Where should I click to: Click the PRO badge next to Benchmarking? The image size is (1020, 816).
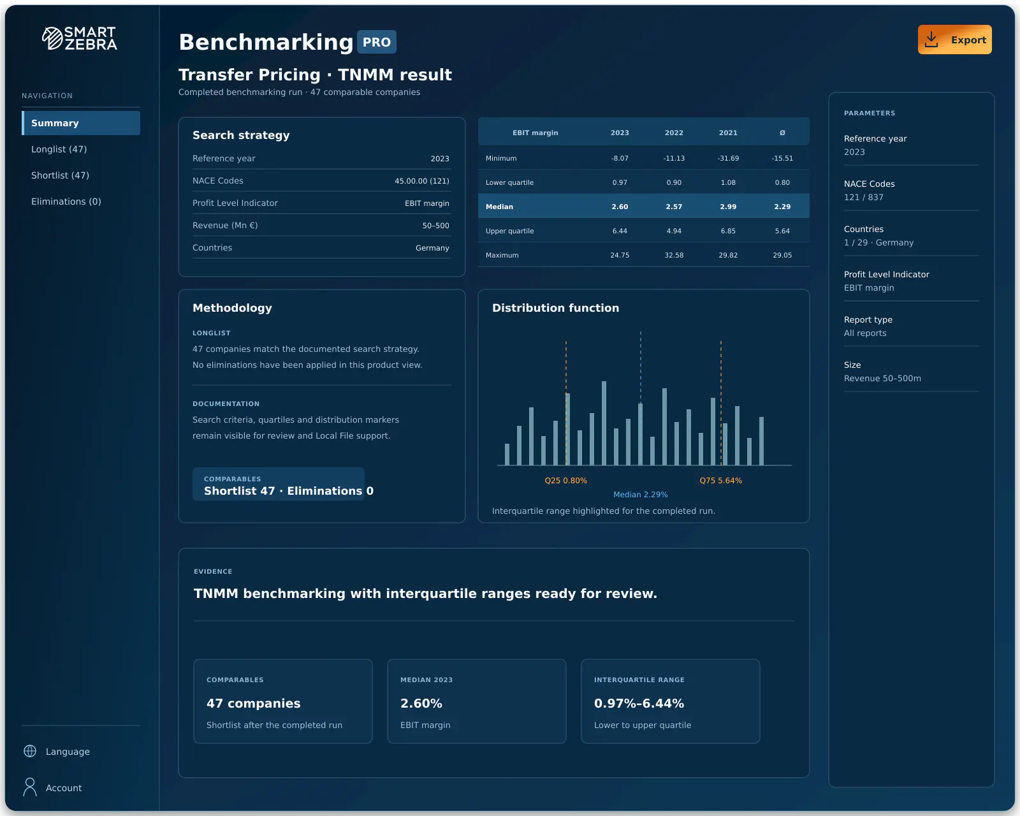tap(377, 42)
